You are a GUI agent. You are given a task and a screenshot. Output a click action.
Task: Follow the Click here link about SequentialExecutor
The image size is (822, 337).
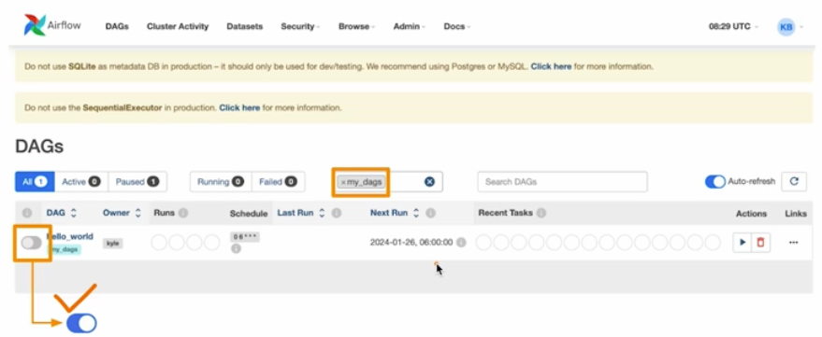coord(239,107)
